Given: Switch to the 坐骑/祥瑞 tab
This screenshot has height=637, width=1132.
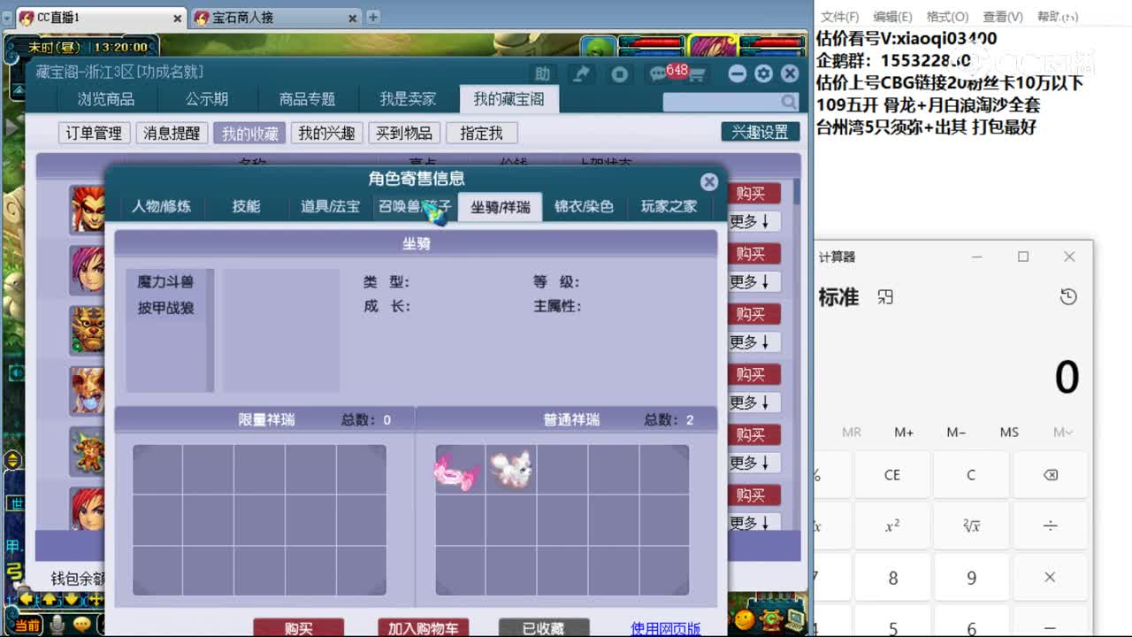Looking at the screenshot, I should coord(500,208).
